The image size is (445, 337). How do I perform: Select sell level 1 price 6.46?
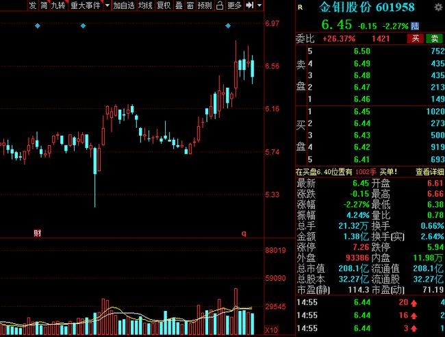[x=362, y=99]
